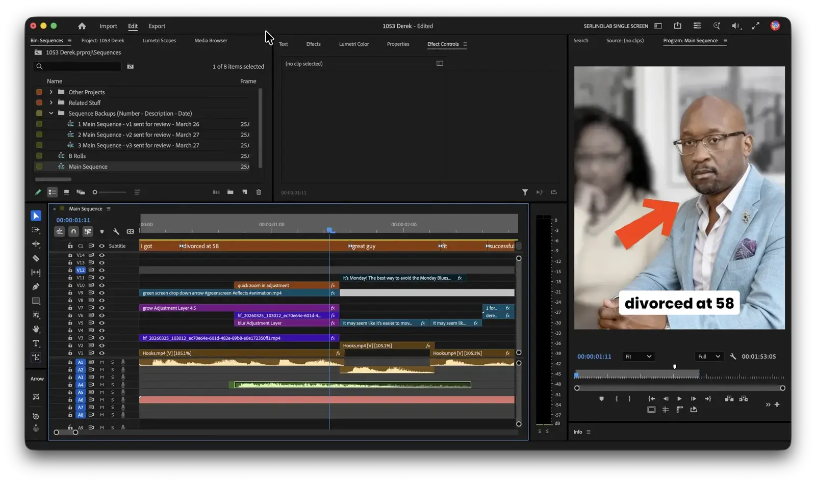
Task: Select the Razor tool
Action: (36, 258)
